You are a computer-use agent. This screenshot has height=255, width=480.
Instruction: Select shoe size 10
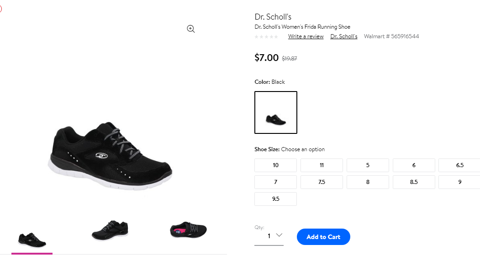coord(275,165)
